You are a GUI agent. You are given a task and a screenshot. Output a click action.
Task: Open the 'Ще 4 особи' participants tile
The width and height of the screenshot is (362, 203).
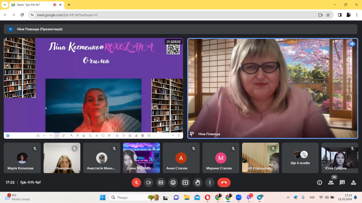pos(300,158)
